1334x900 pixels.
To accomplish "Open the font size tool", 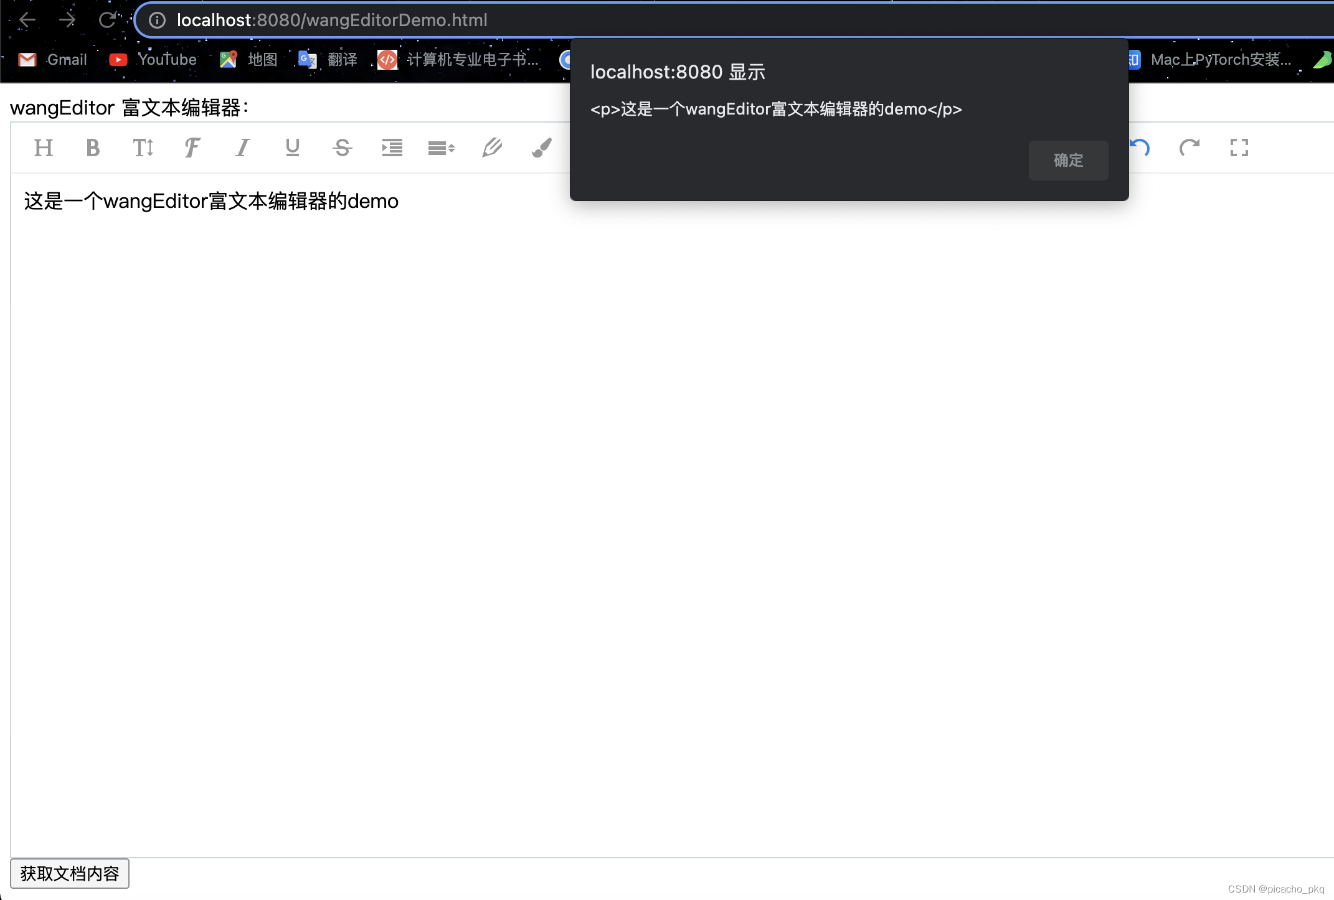I will click(x=143, y=148).
